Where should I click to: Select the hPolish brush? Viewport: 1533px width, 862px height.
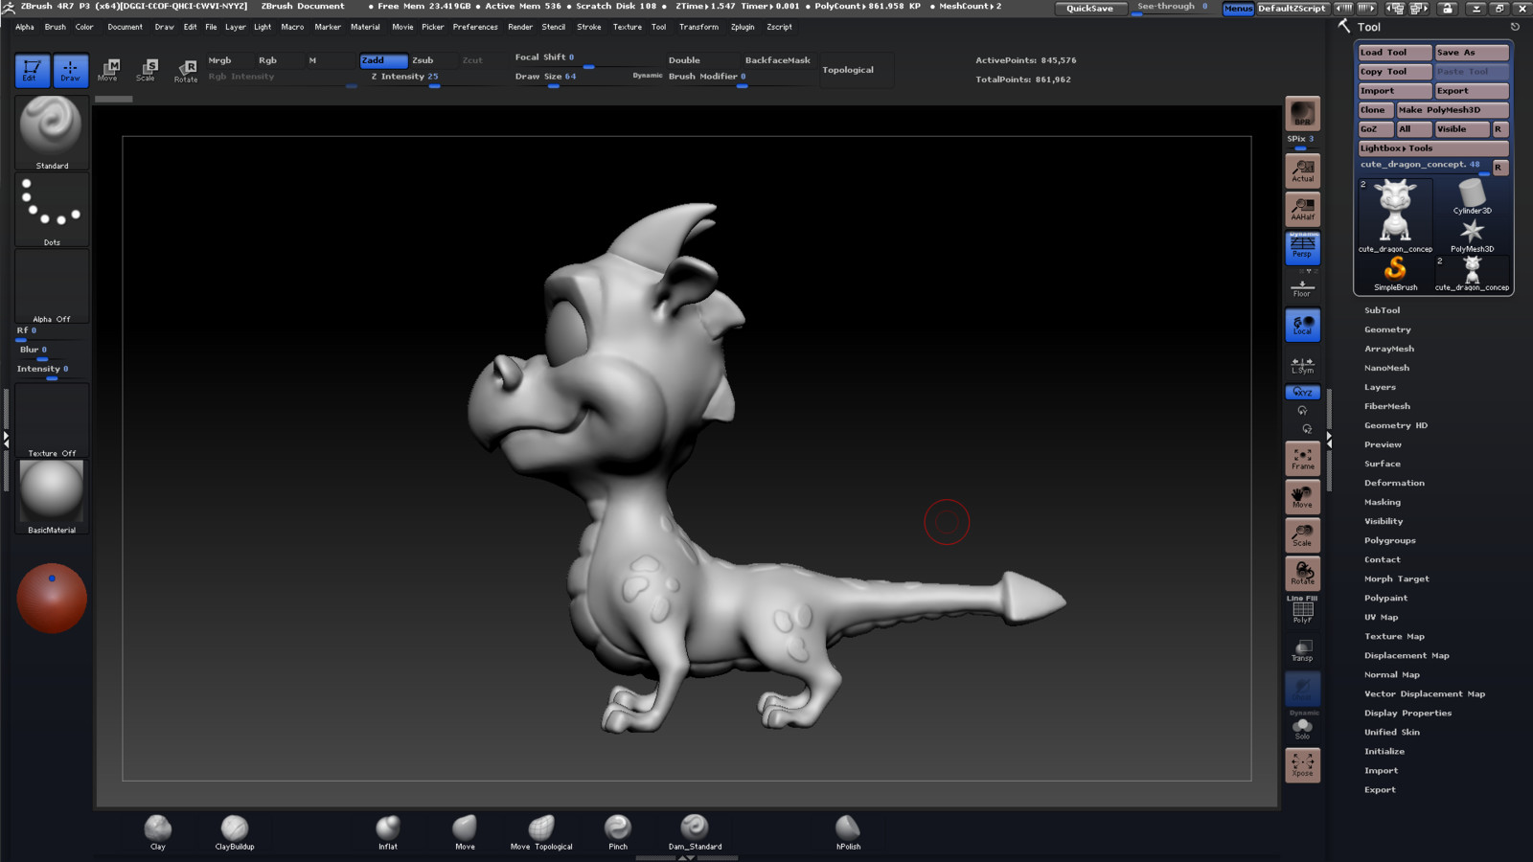pyautogui.click(x=848, y=831)
